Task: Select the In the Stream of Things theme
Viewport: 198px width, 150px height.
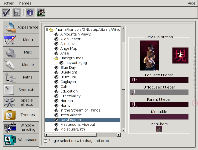Action: (x=80, y=110)
